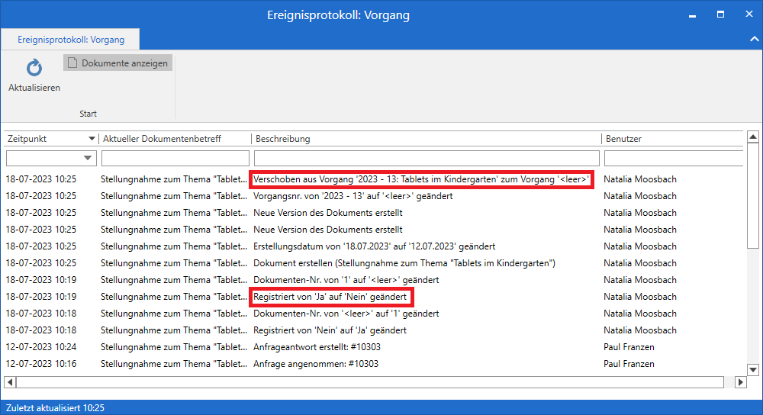The image size is (763, 415).
Task: Click the Dokumente anzeigen button
Action: click(118, 63)
